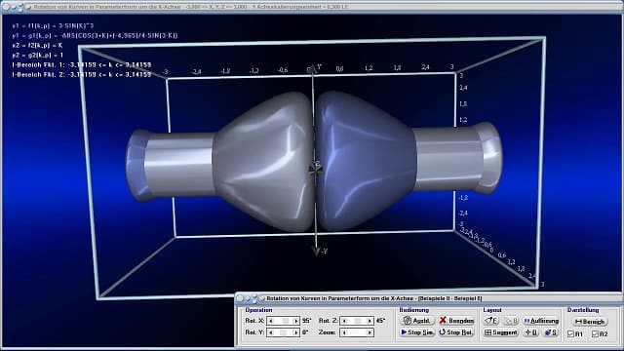624x351 pixels.
Task: Toggle the R1 checkbox
Action: [x=571, y=333]
